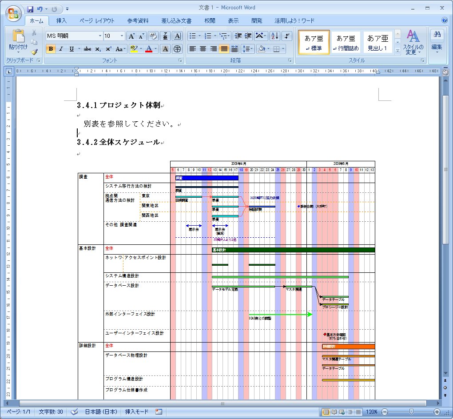Click the Word Help question mark icon

[444, 20]
